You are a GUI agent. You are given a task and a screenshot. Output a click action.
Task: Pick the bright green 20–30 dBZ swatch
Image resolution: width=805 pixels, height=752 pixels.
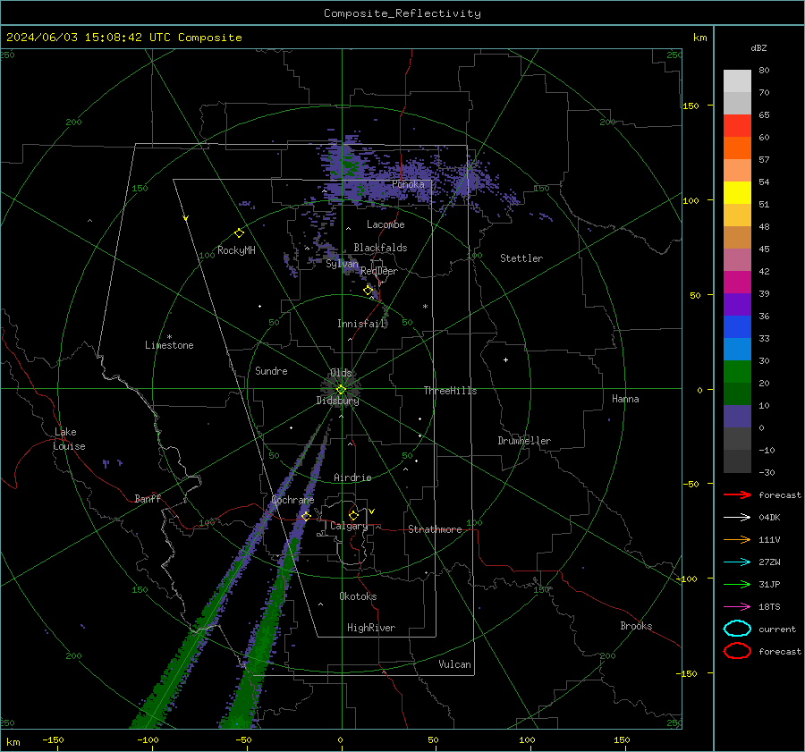[737, 372]
